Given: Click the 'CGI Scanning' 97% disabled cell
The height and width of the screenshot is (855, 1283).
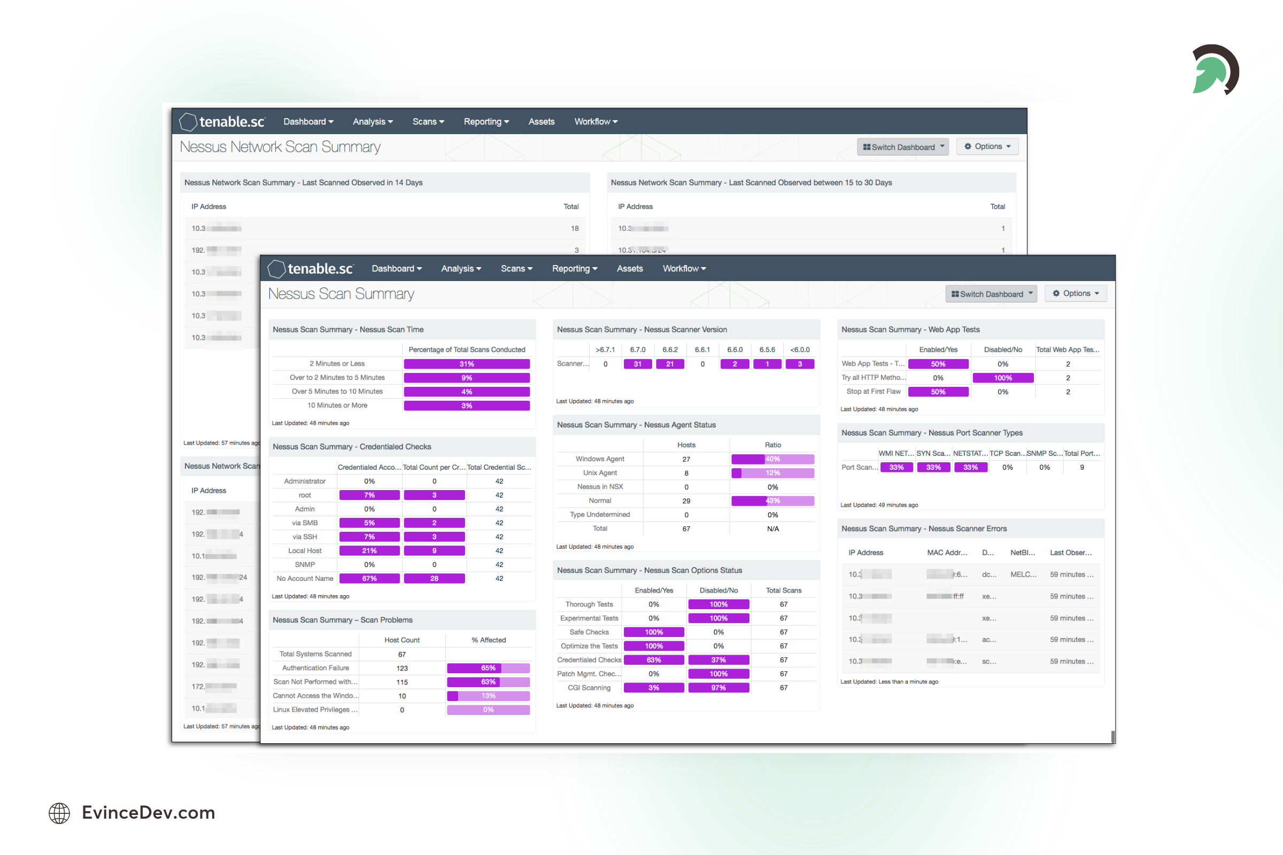Looking at the screenshot, I should pyautogui.click(x=719, y=688).
